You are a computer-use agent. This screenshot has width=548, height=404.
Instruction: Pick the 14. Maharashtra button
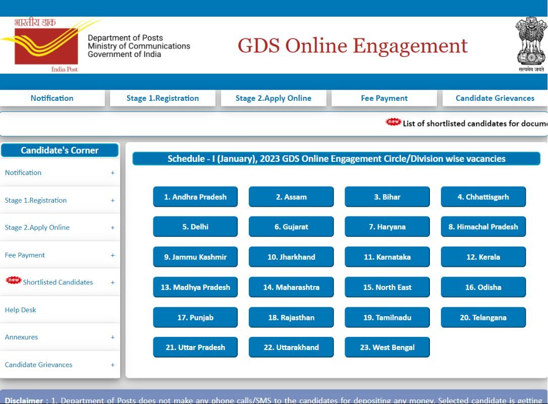pos(291,287)
